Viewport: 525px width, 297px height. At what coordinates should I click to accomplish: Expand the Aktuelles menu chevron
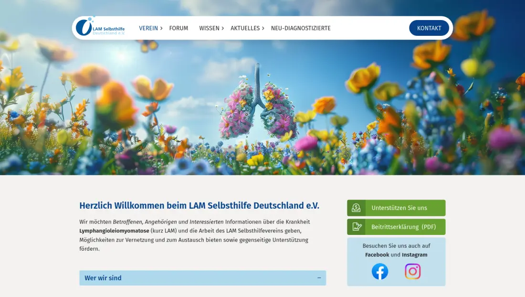263,29
